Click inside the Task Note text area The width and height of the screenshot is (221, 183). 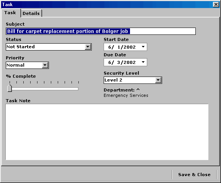click(107, 132)
